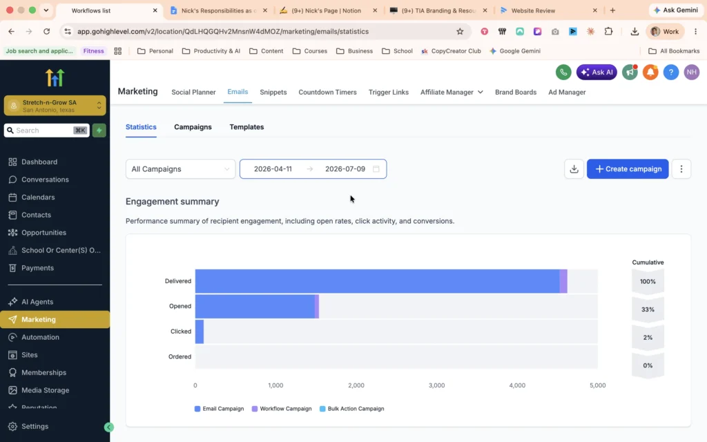The height and width of the screenshot is (442, 707).
Task: Open the three-dot more options menu
Action: (x=681, y=169)
